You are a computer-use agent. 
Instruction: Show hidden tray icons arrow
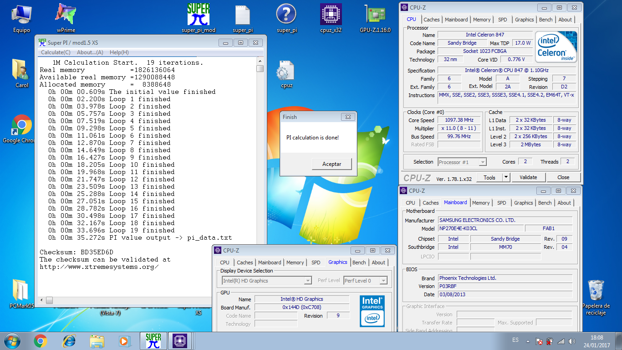(x=528, y=341)
